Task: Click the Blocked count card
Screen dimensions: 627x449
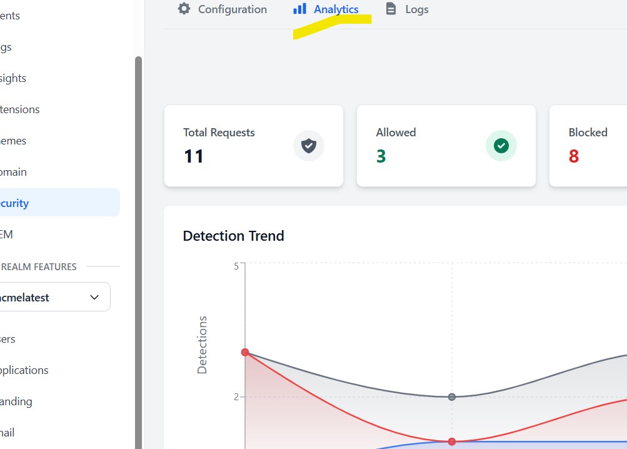Action: click(588, 146)
